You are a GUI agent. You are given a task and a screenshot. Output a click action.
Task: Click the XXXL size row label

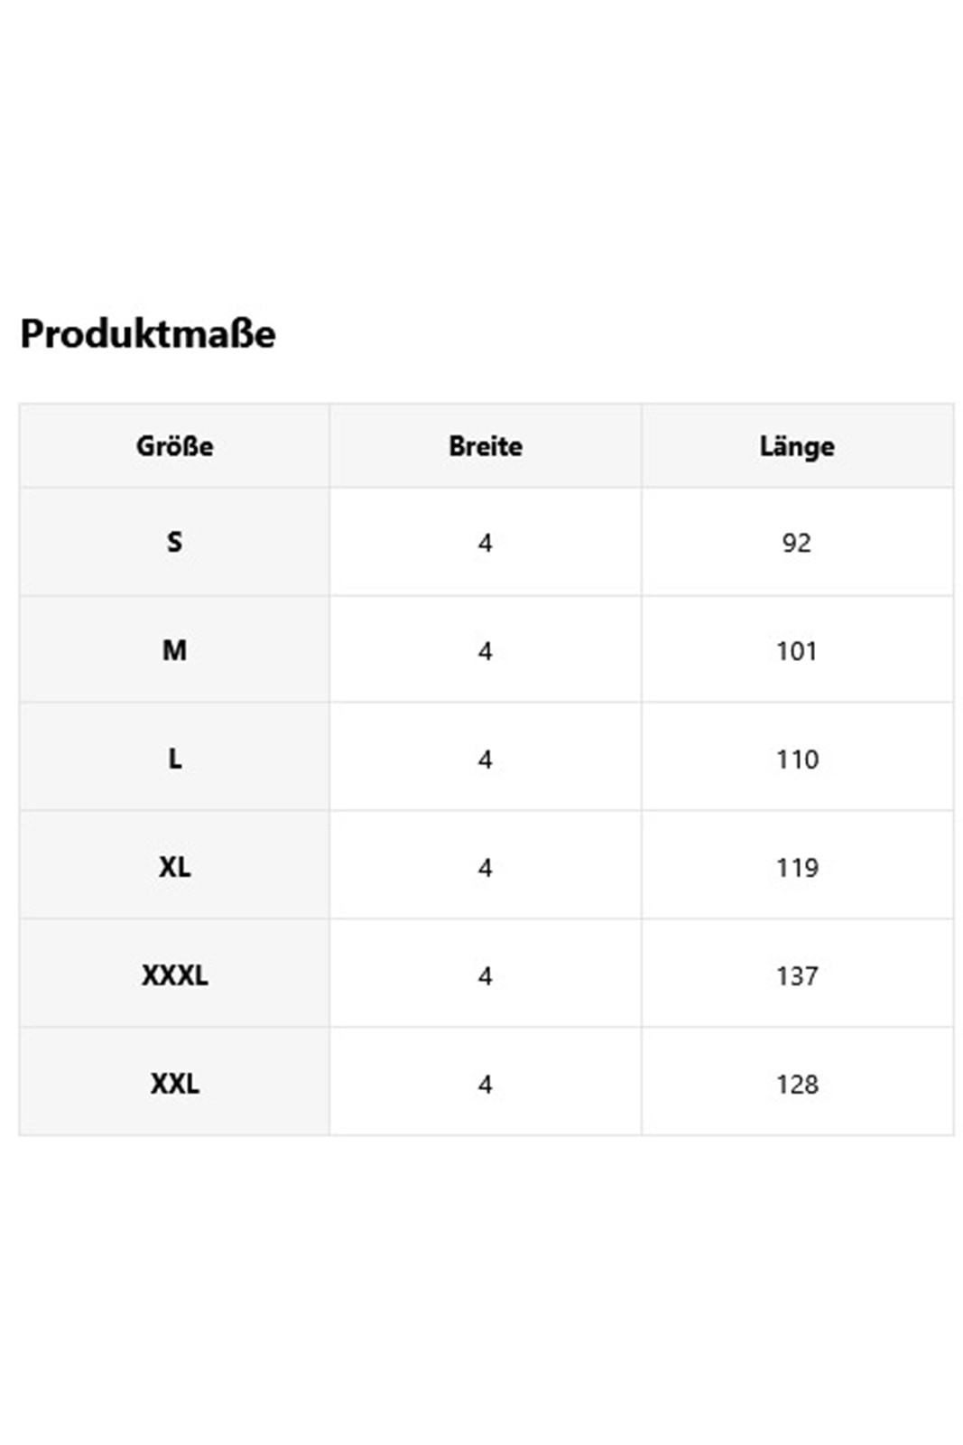174,975
